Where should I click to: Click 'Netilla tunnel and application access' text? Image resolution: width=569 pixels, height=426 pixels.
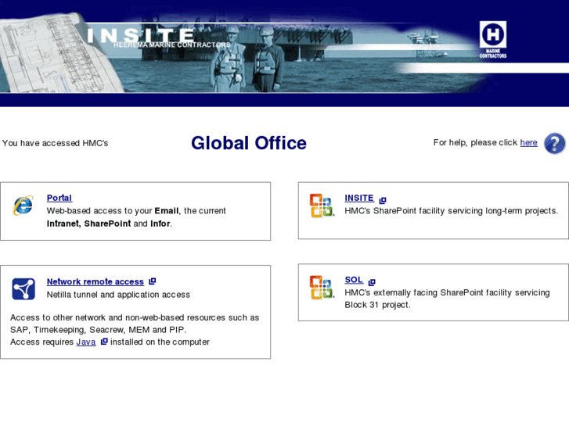[118, 295]
